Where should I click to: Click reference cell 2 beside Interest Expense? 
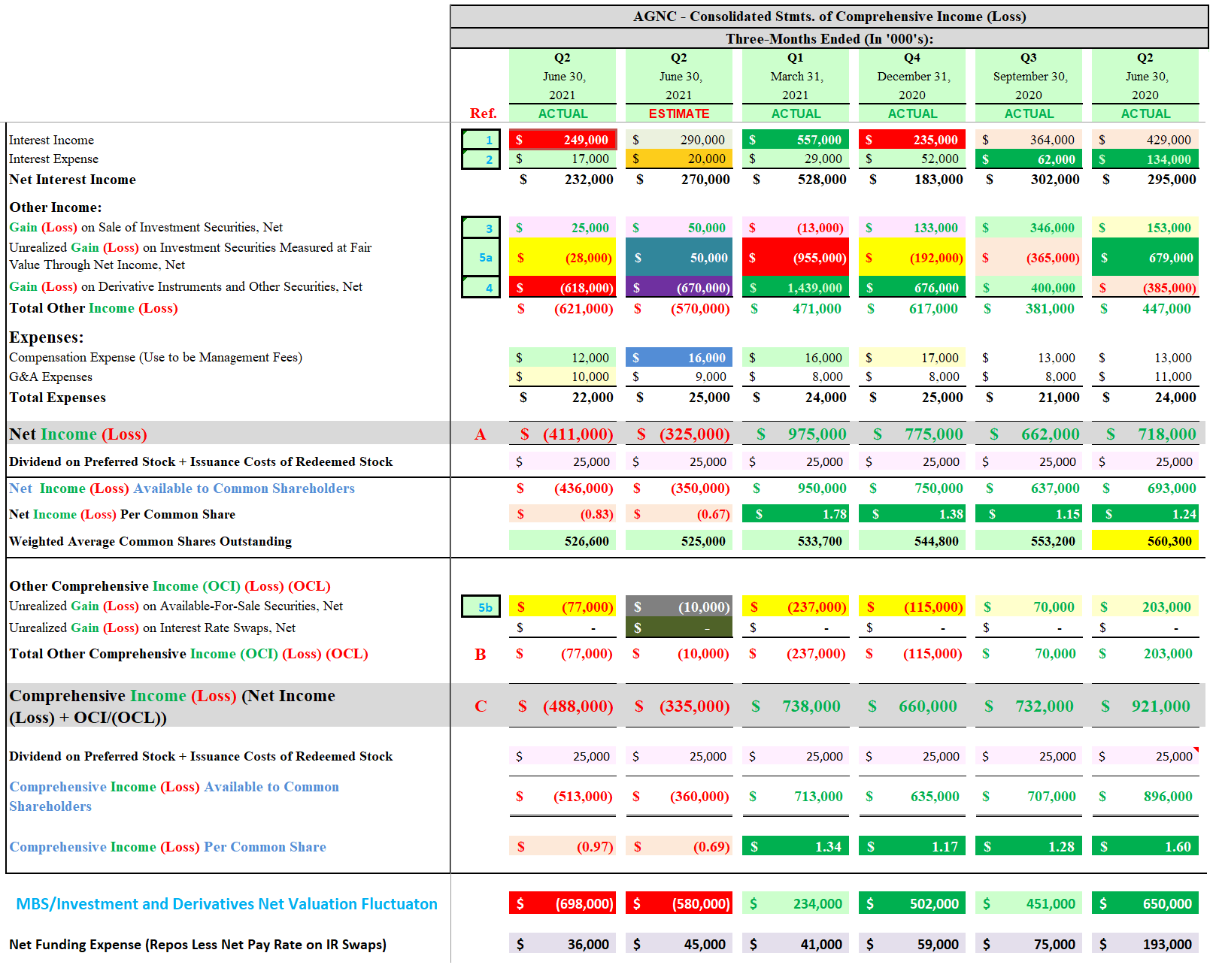[x=481, y=159]
